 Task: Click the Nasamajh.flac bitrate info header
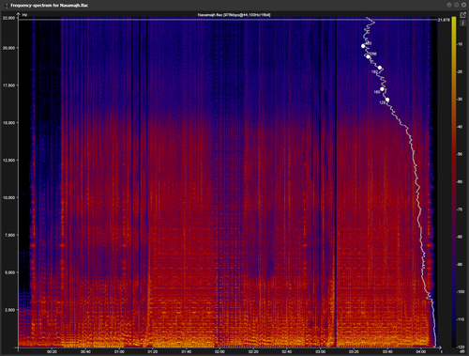(x=234, y=15)
